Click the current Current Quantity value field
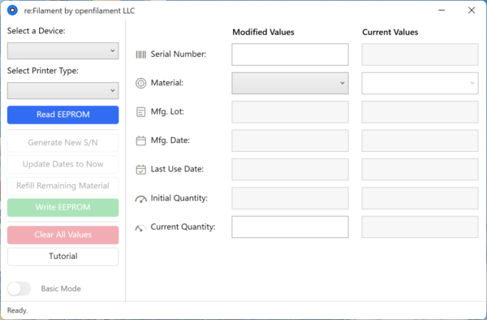This screenshot has height=320, width=487. coord(420,227)
